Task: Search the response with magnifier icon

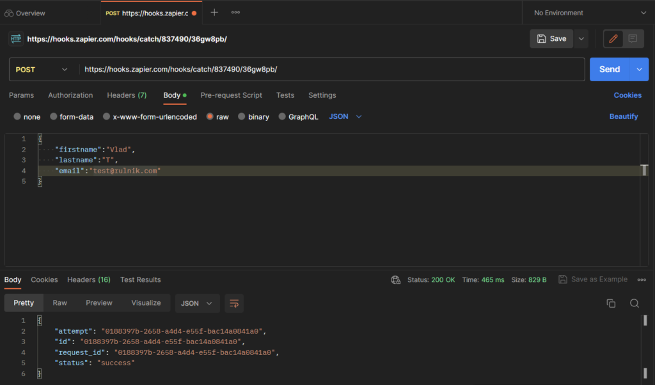Action: coord(634,303)
